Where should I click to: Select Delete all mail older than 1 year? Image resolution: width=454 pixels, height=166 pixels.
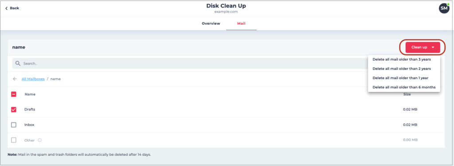click(x=400, y=78)
